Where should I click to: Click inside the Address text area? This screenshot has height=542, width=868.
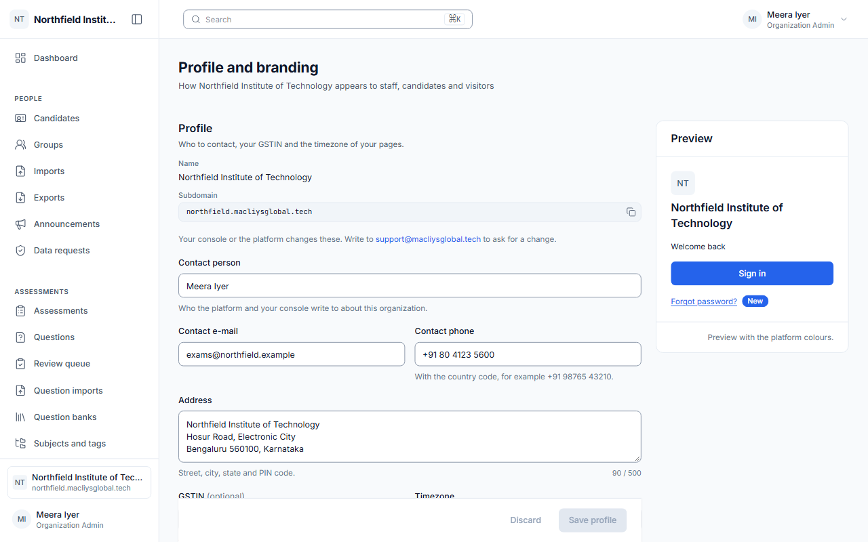click(x=410, y=437)
